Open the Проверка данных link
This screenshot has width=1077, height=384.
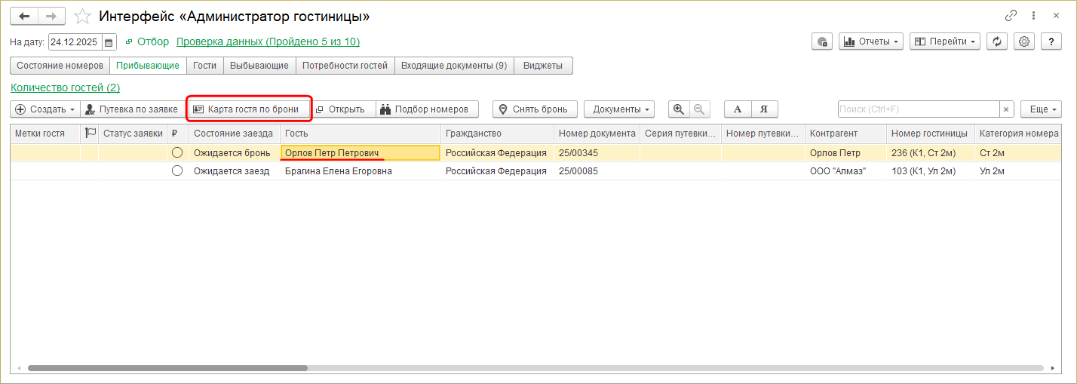tap(268, 42)
